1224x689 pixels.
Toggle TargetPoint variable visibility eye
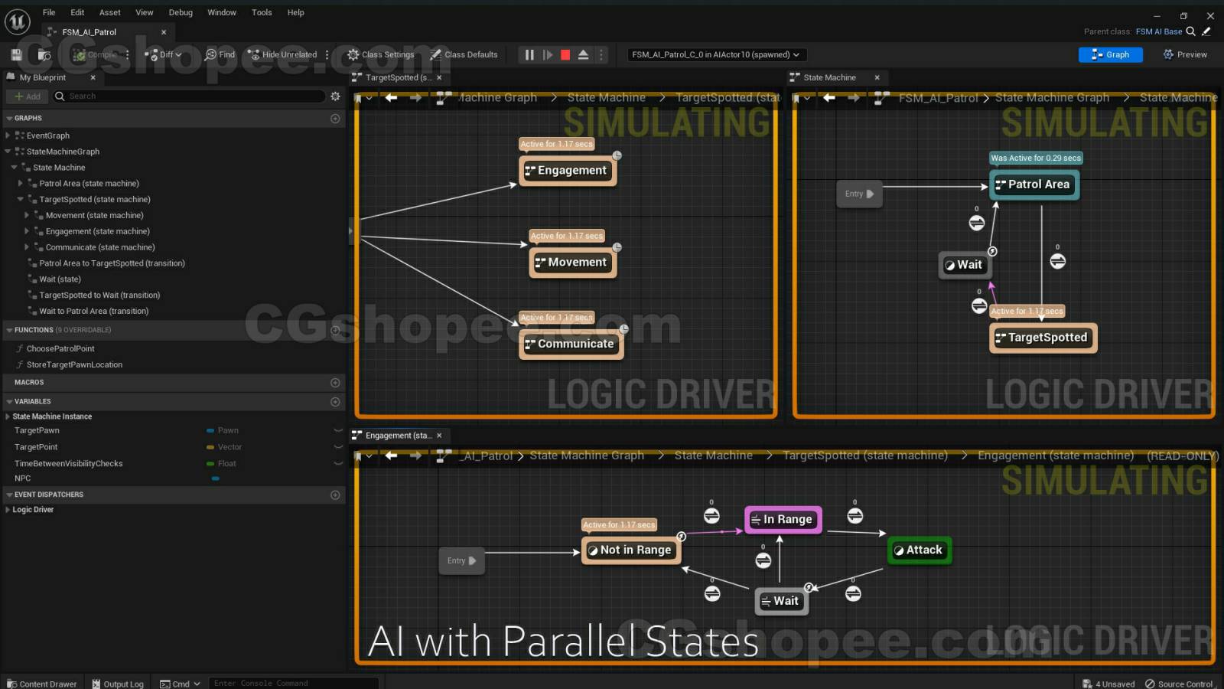338,447
